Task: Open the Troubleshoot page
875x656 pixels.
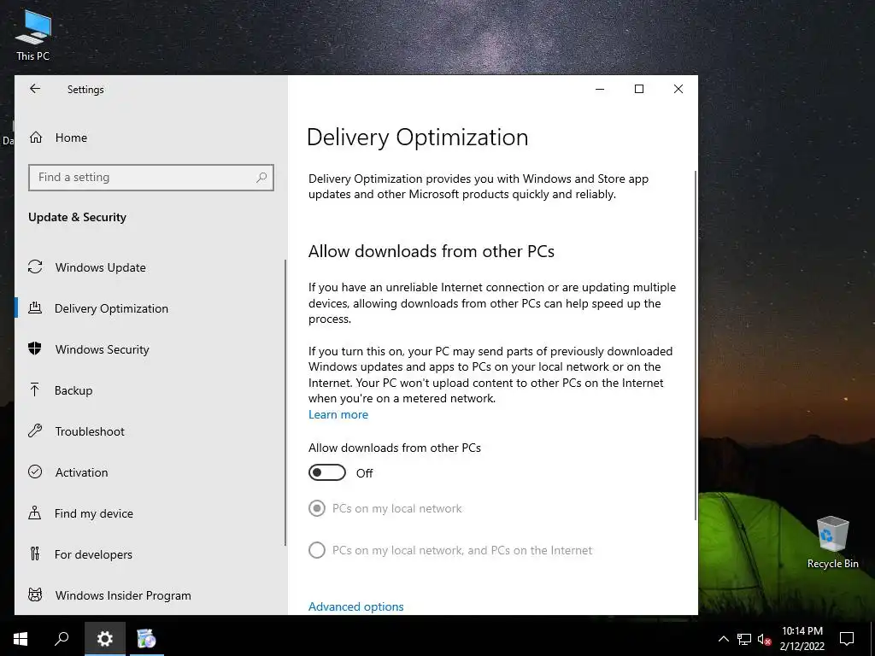Action: (90, 431)
